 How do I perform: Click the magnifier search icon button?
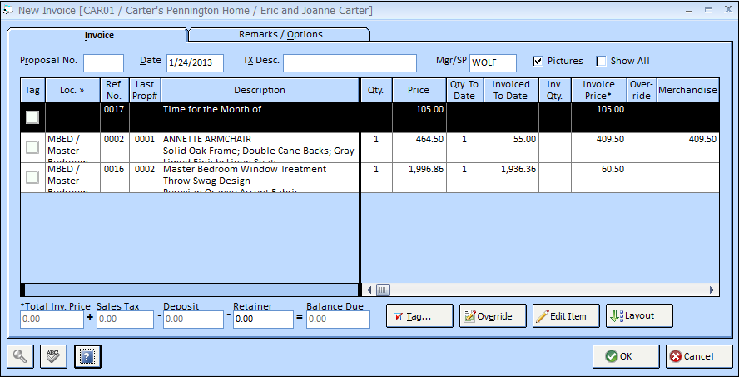(x=20, y=357)
